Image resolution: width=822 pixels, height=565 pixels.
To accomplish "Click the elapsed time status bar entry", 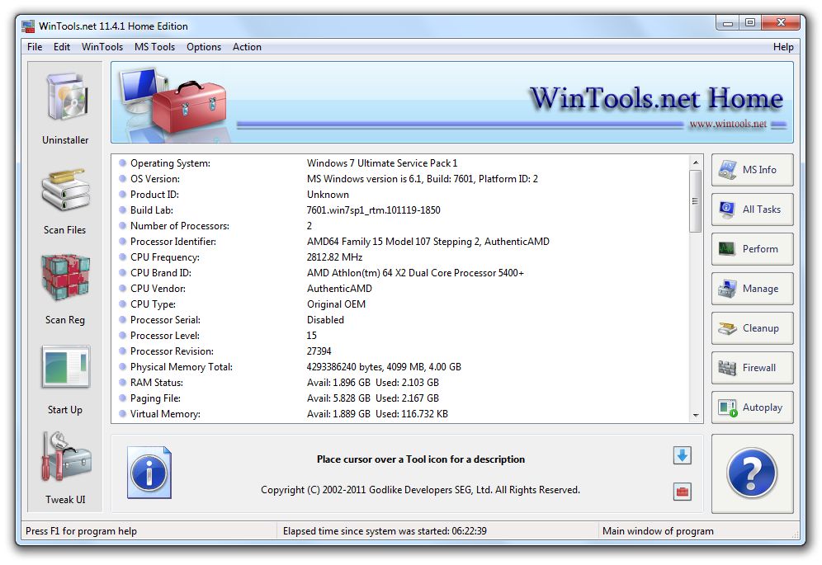I will tap(385, 531).
